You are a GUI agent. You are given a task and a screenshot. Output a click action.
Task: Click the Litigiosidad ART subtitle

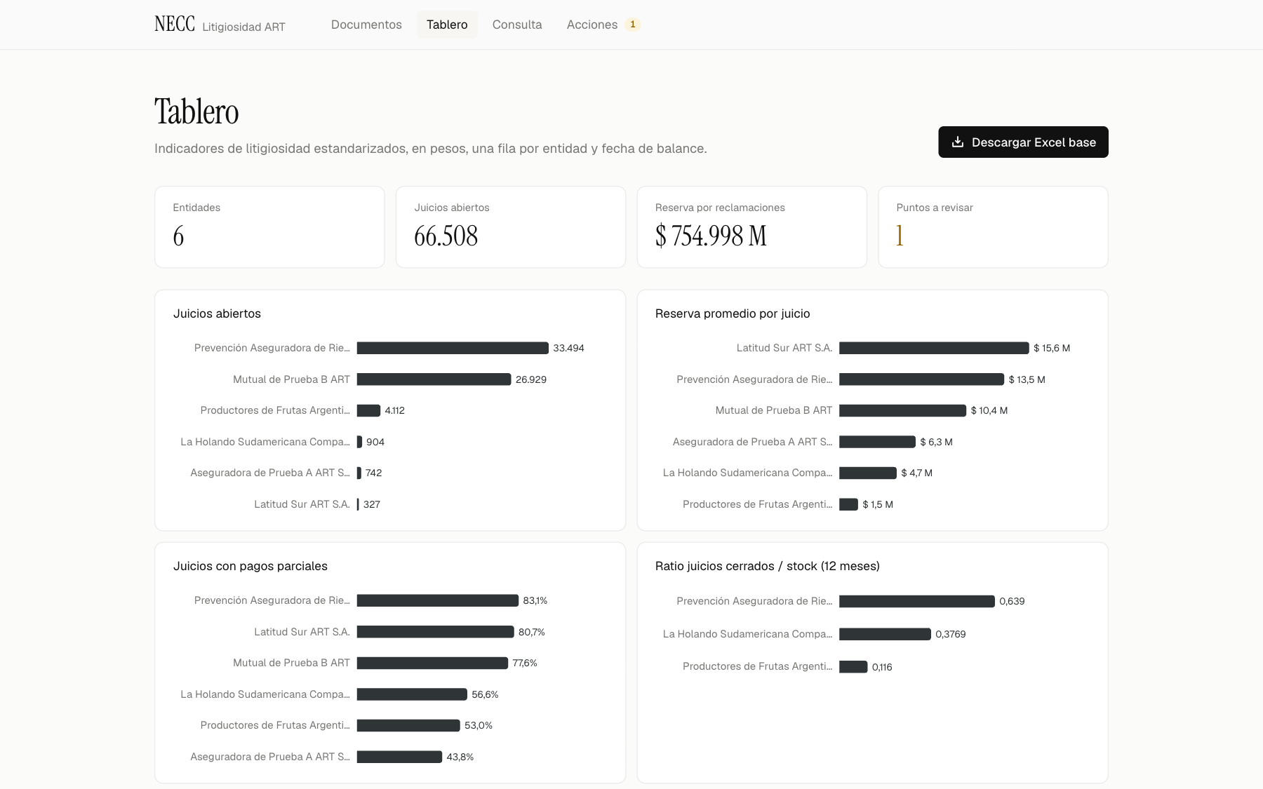243,27
